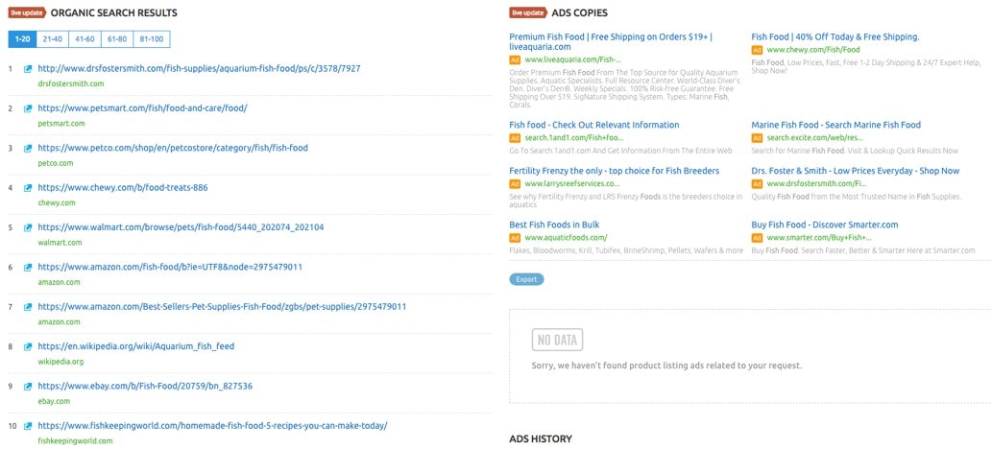
Task: Open external link icon for fishkeepingworld.com result
Action: [28, 426]
